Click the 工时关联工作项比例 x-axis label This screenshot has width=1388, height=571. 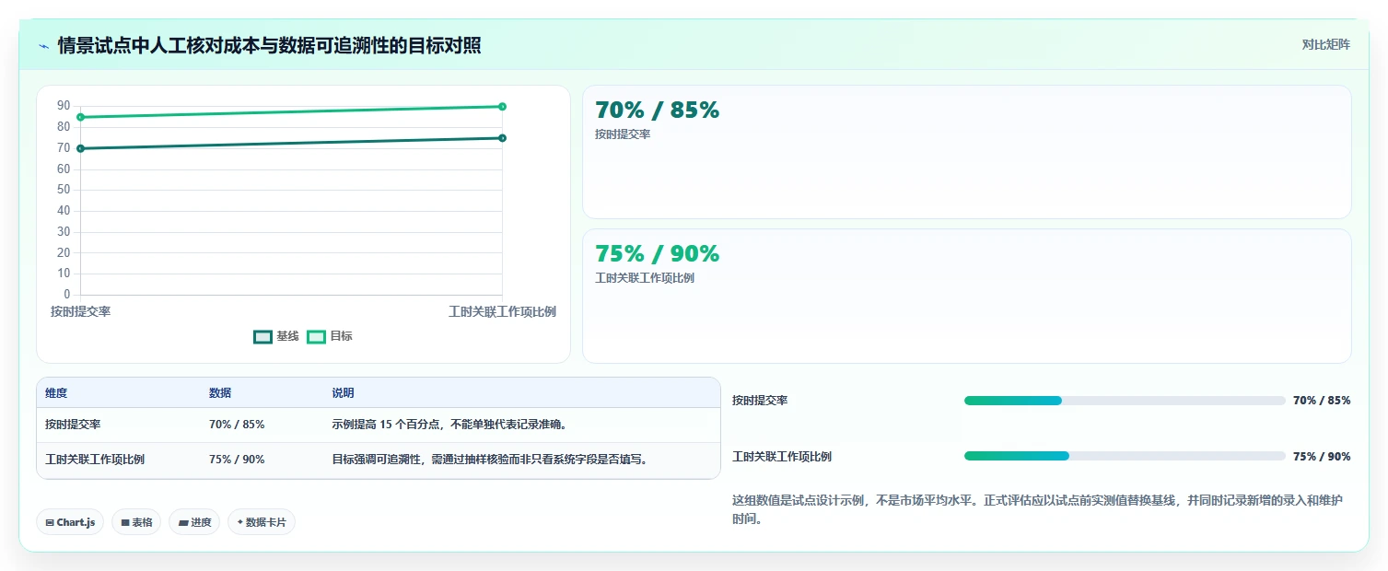point(502,312)
